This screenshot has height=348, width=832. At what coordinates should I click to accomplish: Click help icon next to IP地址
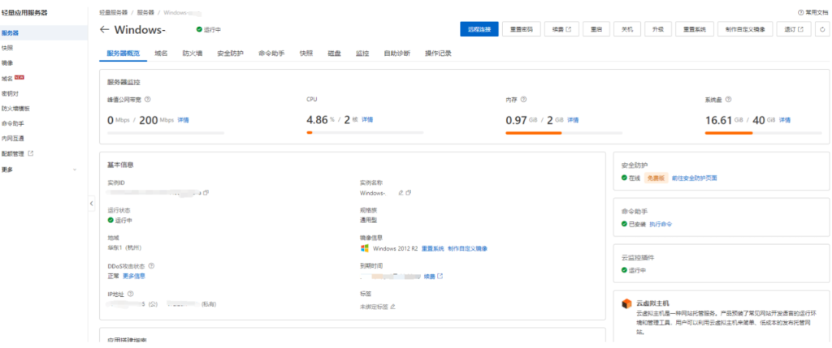[130, 294]
